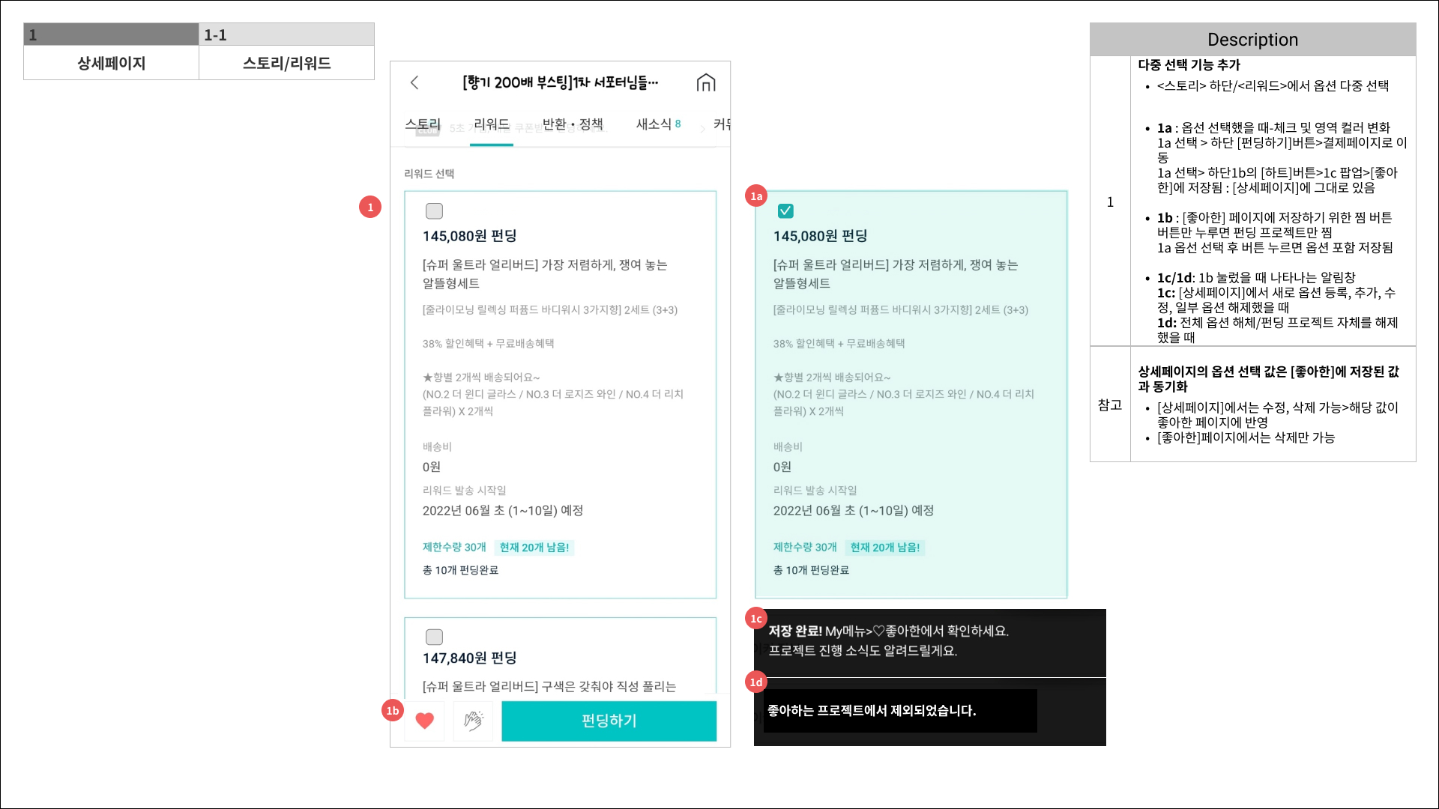Check the 147,840원 펀딩 reward checkbox
Image resolution: width=1439 pixels, height=809 pixels.
pyautogui.click(x=434, y=637)
